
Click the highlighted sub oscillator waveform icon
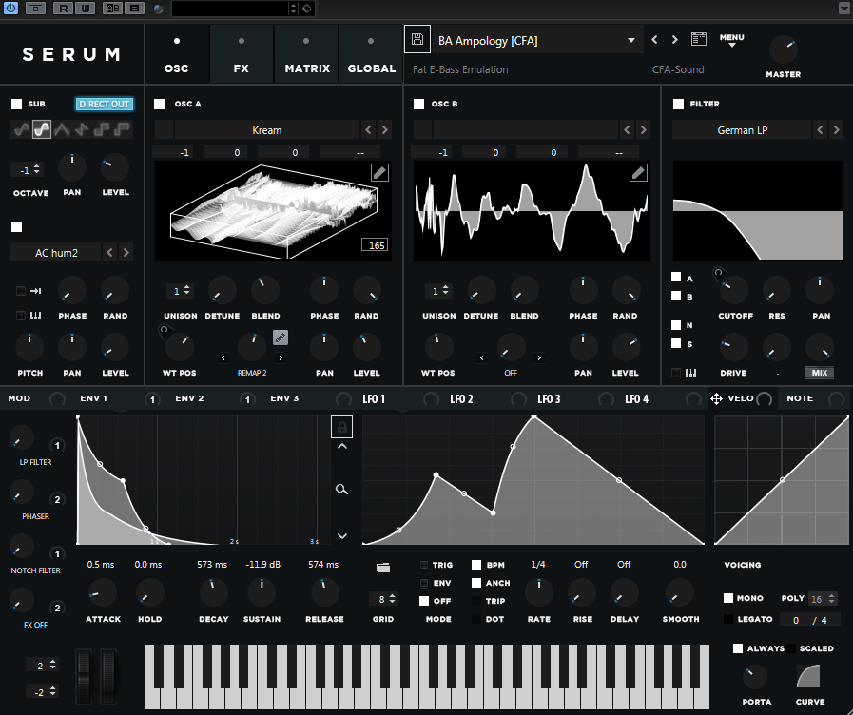click(x=41, y=129)
